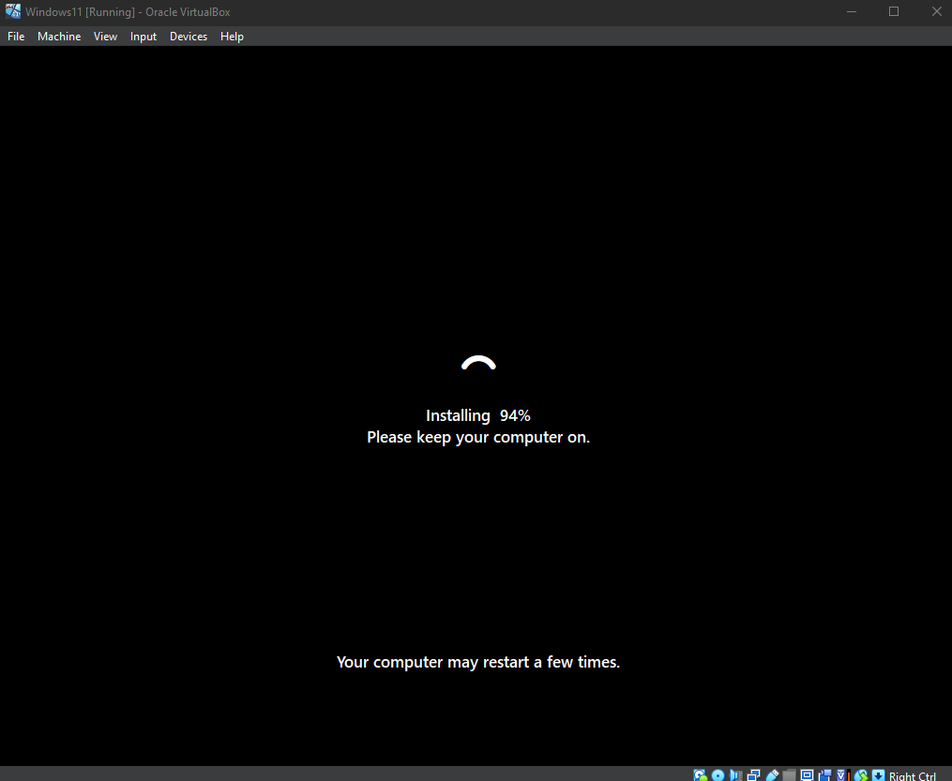The image size is (952, 781).
Task: Click the VirtualBox window title bar icon
Action: point(13,11)
